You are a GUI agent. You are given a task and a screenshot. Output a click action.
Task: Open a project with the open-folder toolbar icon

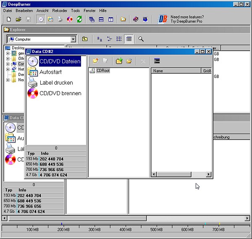tap(18, 19)
